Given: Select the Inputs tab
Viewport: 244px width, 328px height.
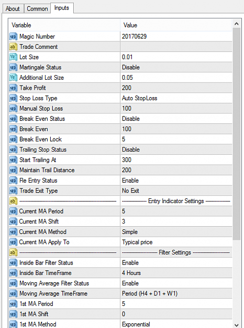Looking at the screenshot, I should pyautogui.click(x=62, y=8).
